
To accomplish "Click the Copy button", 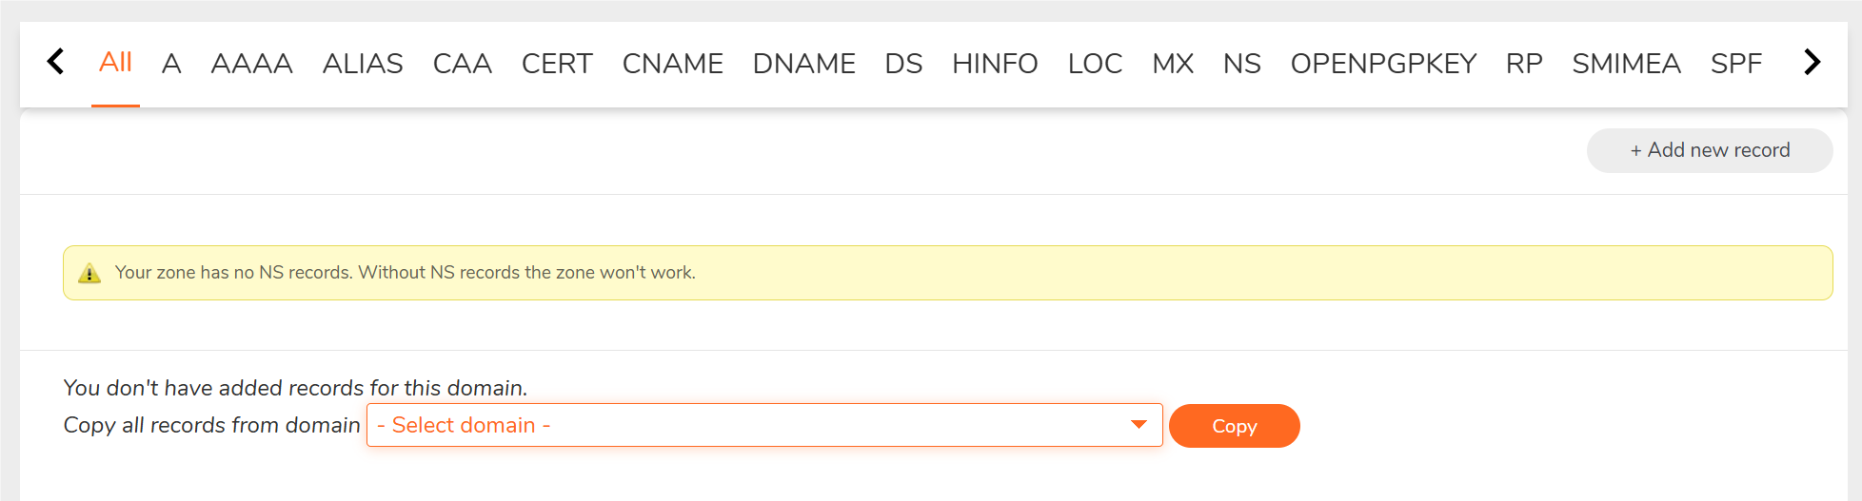I will coord(1234,426).
